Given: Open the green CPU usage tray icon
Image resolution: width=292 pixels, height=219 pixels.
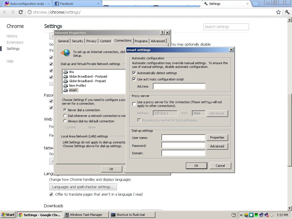Looking at the screenshot, I should click(x=256, y=215).
